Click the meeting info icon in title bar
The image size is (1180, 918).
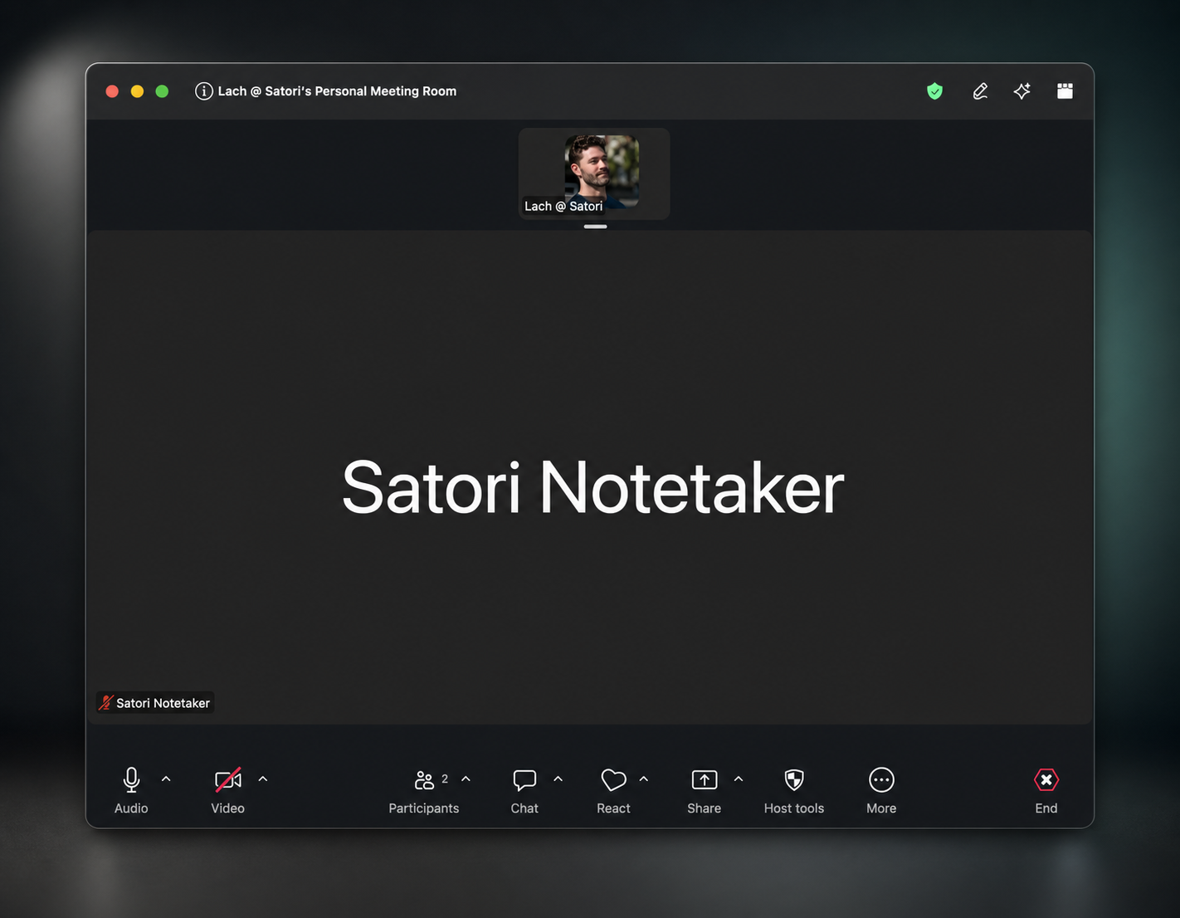coord(203,91)
